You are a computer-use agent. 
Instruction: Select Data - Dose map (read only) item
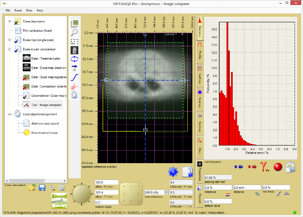49,68
